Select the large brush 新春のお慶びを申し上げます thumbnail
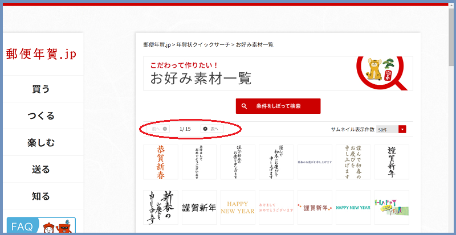456x235 pixels. pyautogui.click(x=161, y=208)
